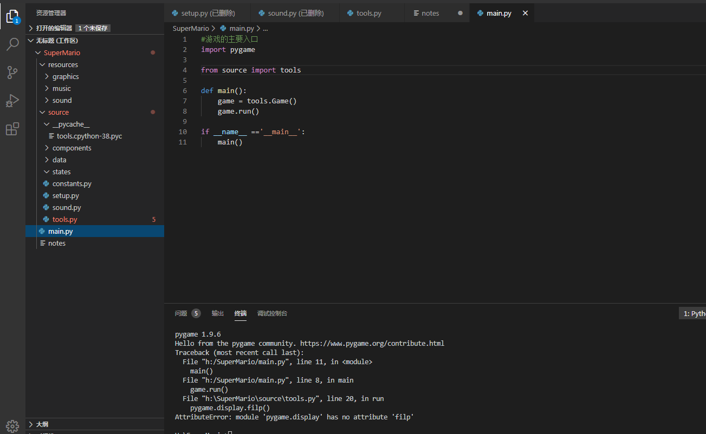This screenshot has width=706, height=434.
Task: Click file icon on notes tab
Action: click(416, 13)
